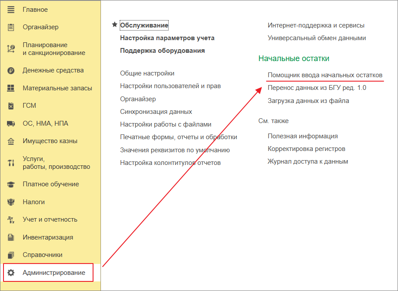This screenshot has height=291, width=398.
Task: Select the Имущество казны building icon
Action: pyautogui.click(x=10, y=140)
